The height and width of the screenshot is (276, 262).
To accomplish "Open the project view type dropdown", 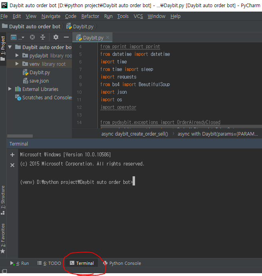I will [17, 37].
